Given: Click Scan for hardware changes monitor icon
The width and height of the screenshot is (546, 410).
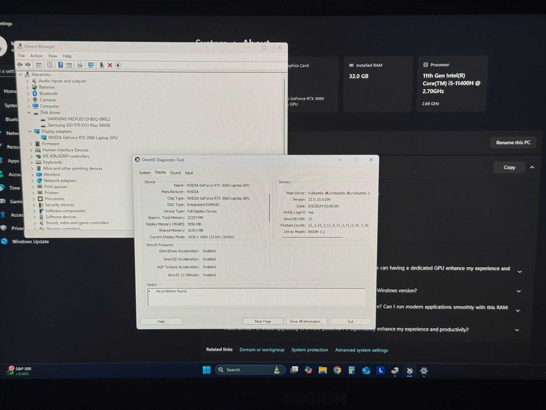Looking at the screenshot, I should pos(91,65).
